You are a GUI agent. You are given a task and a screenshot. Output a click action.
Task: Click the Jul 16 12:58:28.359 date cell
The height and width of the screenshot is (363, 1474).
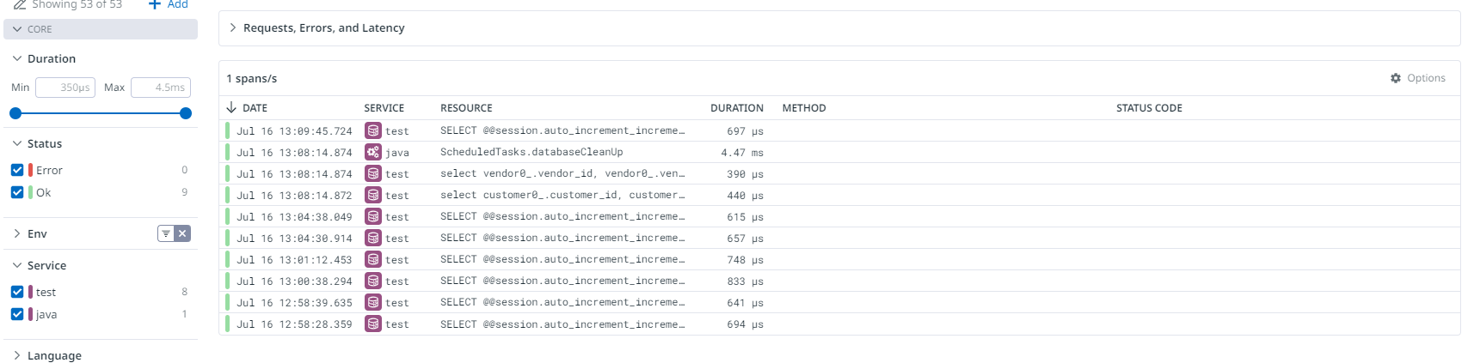point(294,324)
